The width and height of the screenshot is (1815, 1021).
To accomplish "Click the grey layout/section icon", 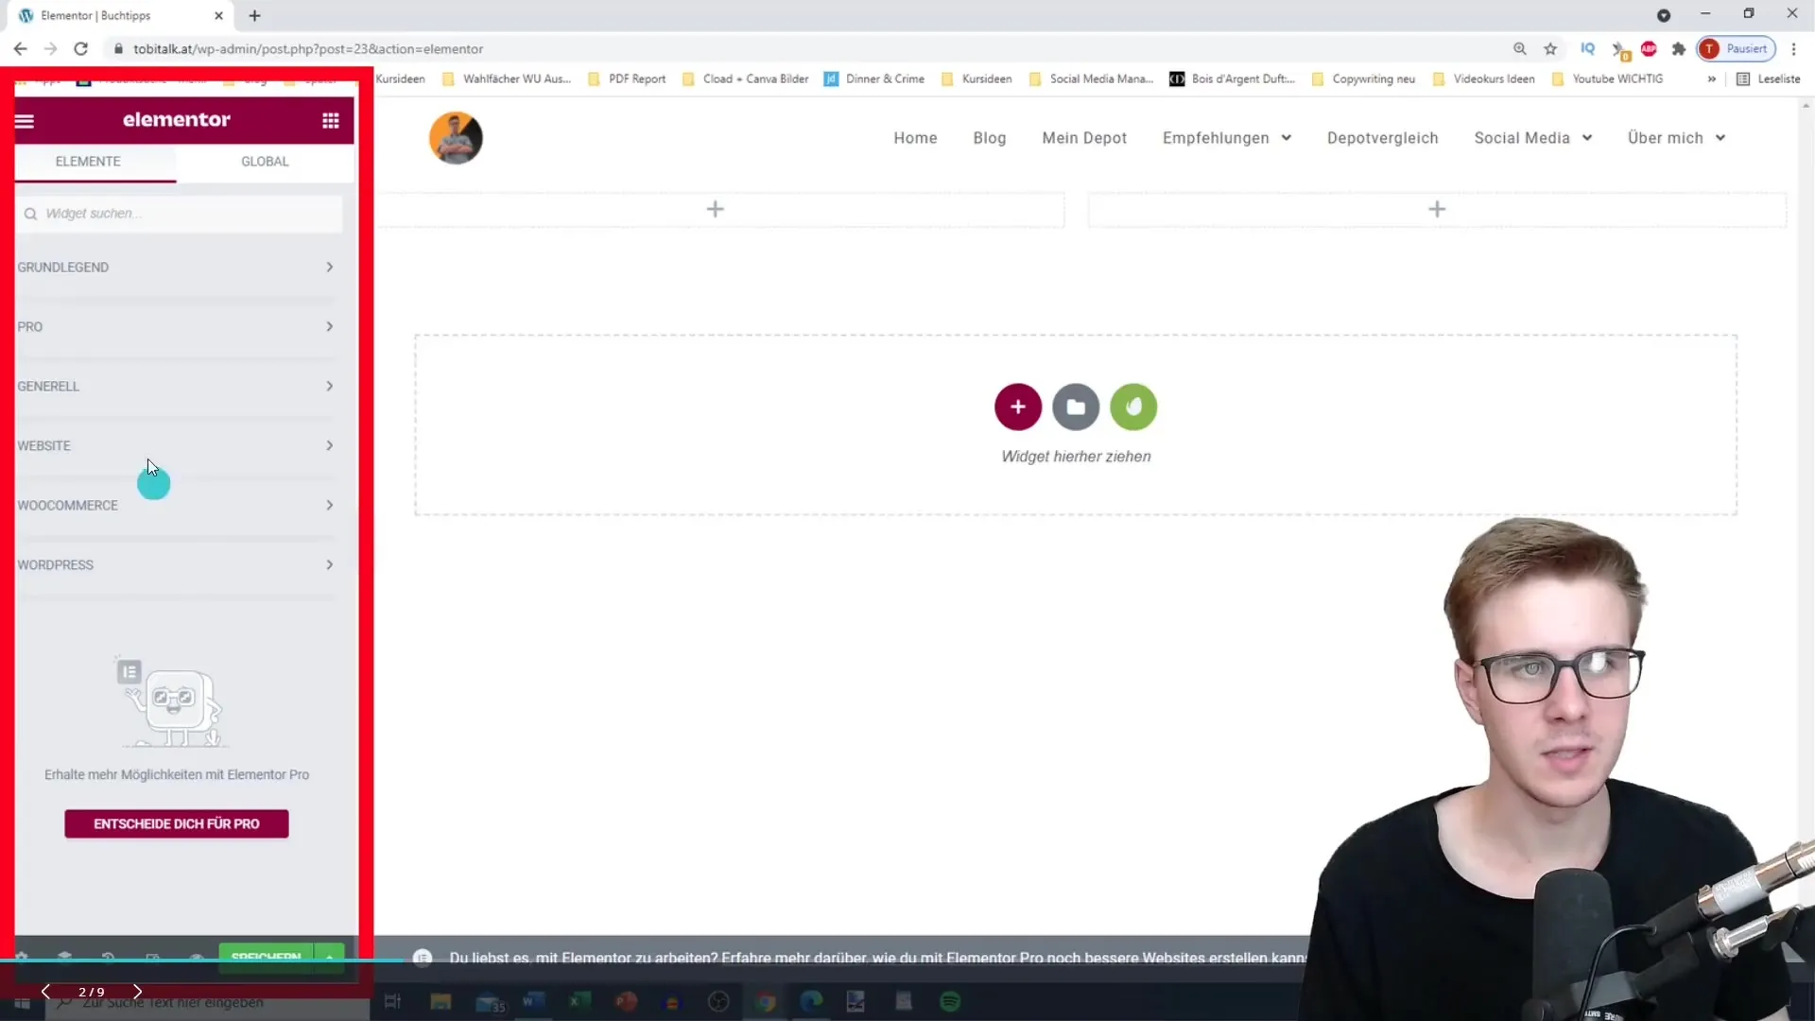I will [1075, 407].
